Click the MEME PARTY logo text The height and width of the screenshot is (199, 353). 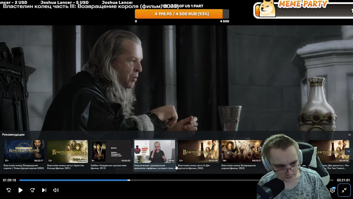pyautogui.click(x=303, y=4)
